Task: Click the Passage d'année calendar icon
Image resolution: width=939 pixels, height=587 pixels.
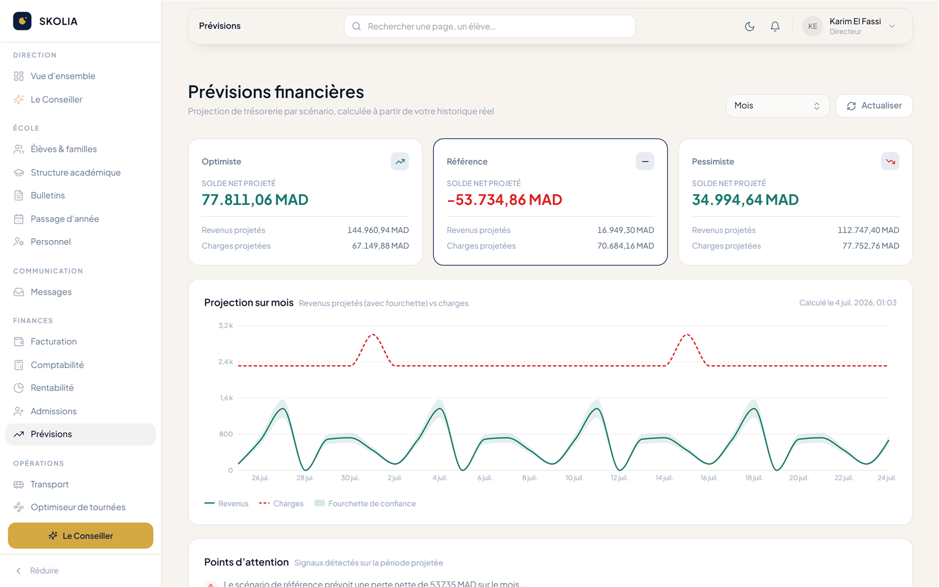Action: click(19, 219)
